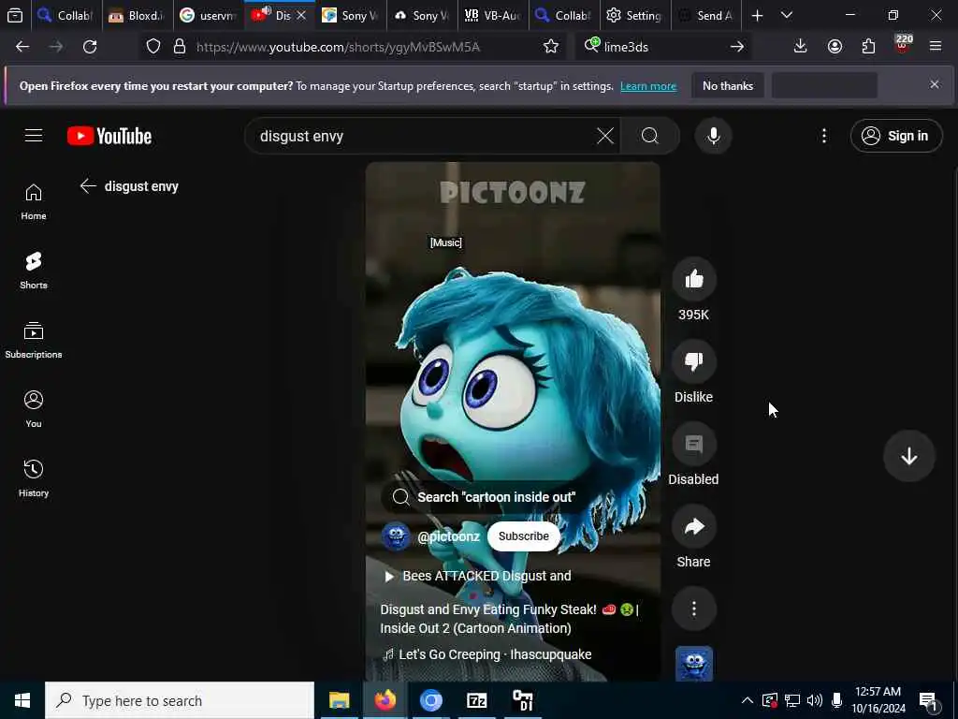Open Subscriptions in YouTube sidebar

(34, 340)
